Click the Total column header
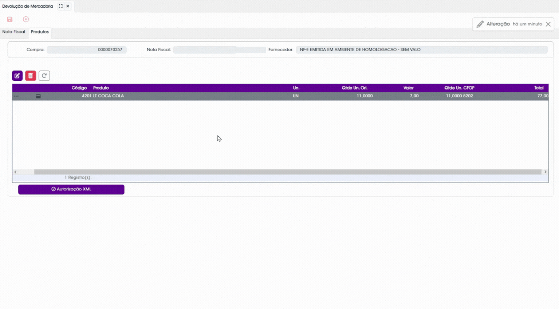559x309 pixels. pos(539,88)
